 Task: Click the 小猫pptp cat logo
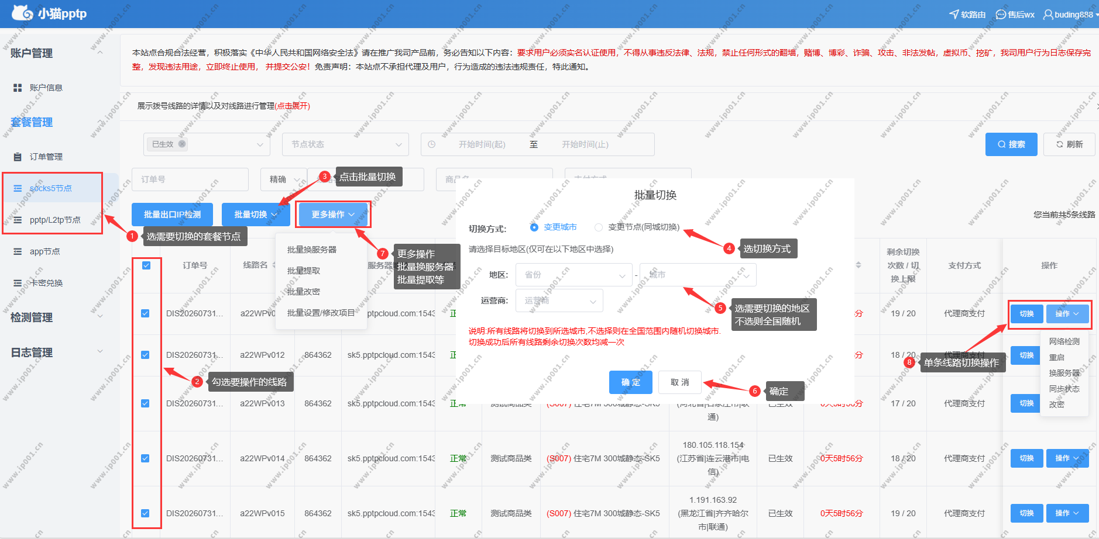click(22, 13)
